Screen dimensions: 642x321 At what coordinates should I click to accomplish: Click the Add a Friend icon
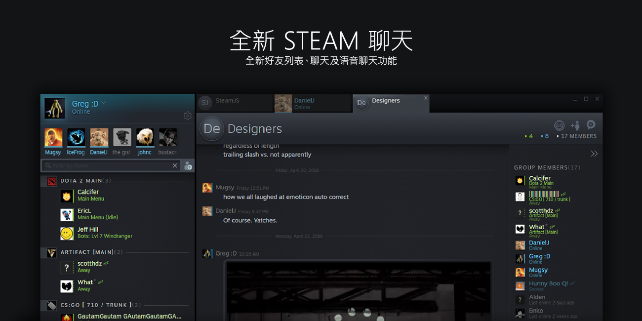click(x=188, y=166)
